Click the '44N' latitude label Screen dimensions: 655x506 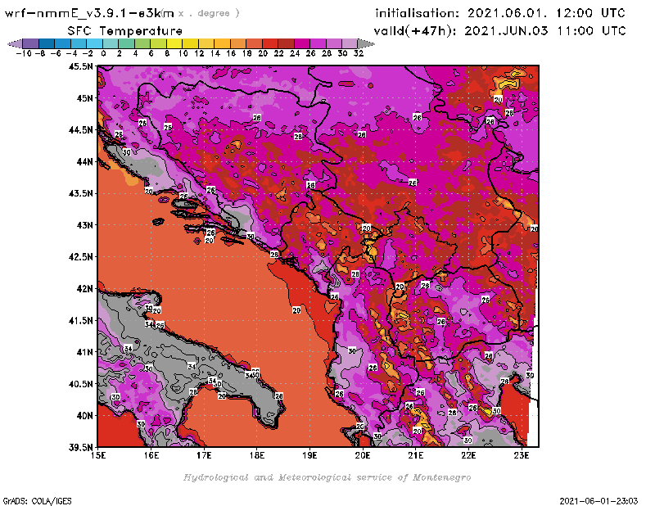click(84, 161)
